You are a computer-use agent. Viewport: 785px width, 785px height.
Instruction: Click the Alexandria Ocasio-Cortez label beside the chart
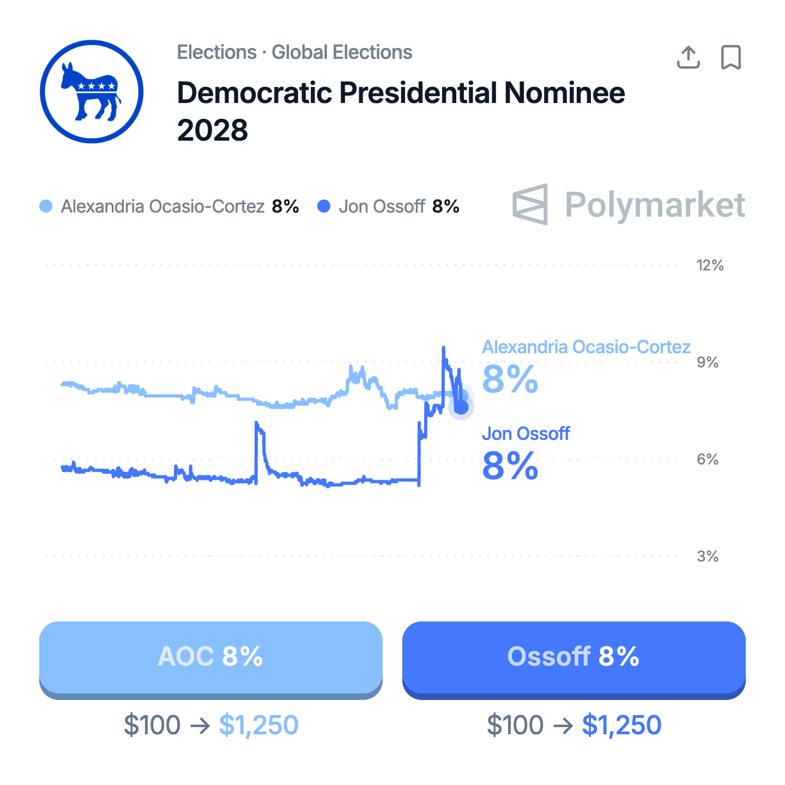(586, 347)
